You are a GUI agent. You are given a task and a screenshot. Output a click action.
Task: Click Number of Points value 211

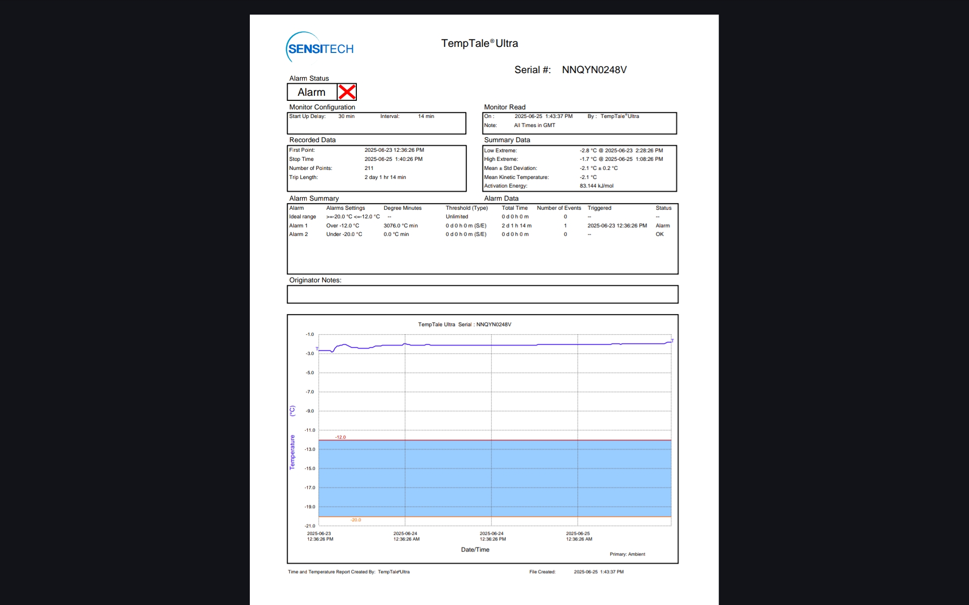click(x=369, y=168)
